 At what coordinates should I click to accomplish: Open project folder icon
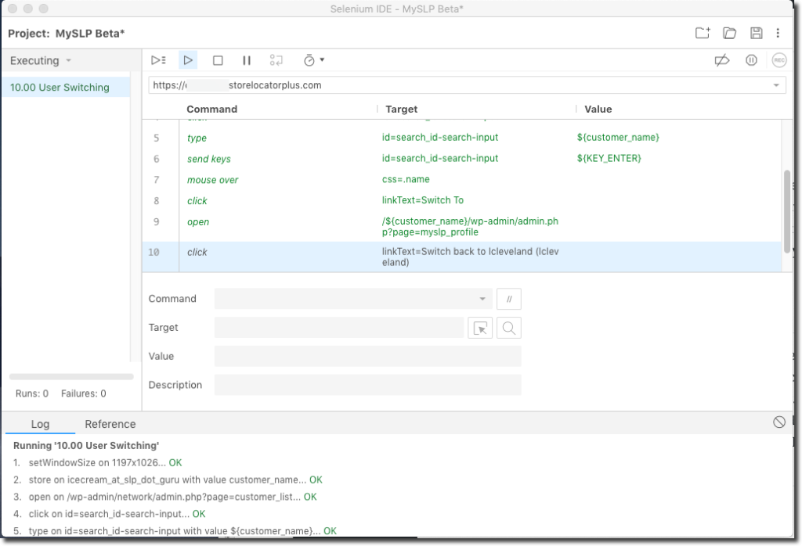(x=729, y=33)
